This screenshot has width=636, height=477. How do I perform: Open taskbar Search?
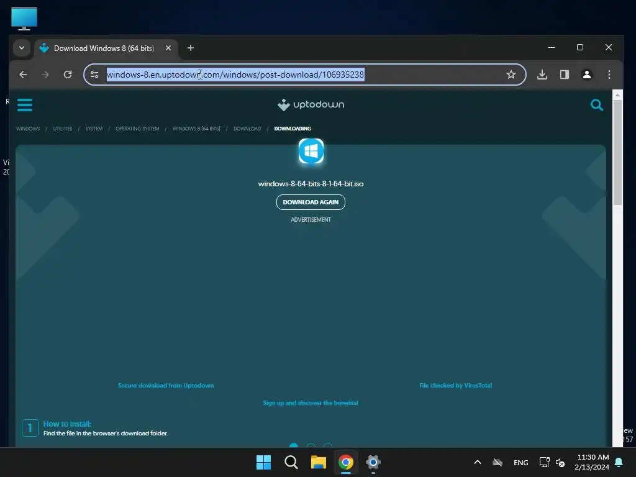(x=291, y=462)
